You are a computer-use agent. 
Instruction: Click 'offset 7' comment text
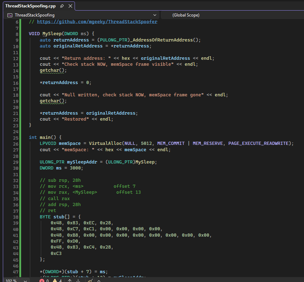tap(125, 186)
